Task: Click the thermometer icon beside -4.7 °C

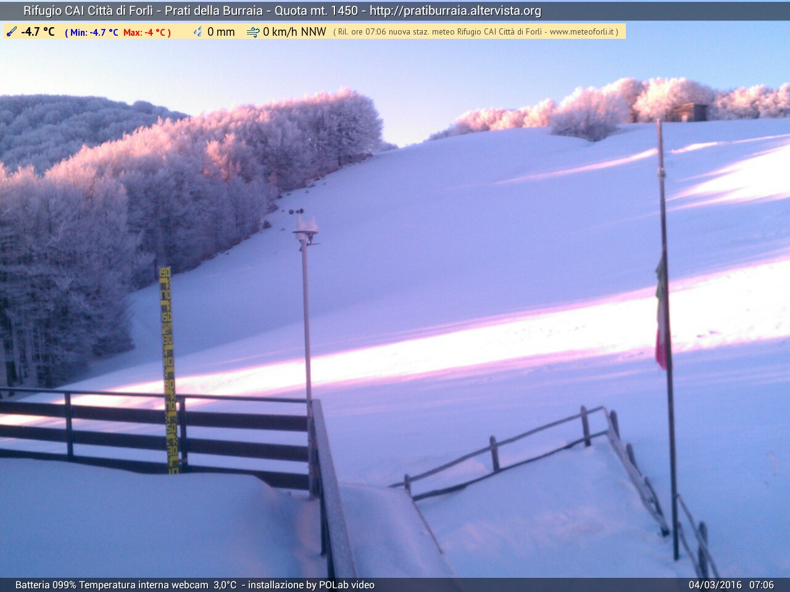Action: (x=11, y=31)
